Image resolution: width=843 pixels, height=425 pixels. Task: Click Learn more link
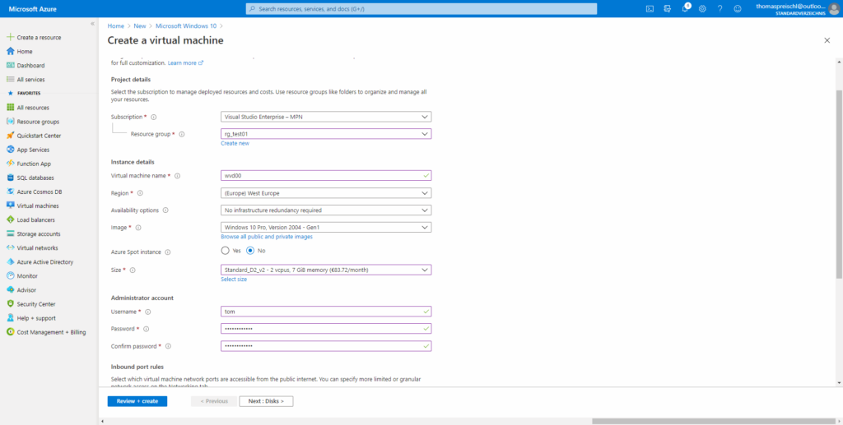(x=185, y=62)
